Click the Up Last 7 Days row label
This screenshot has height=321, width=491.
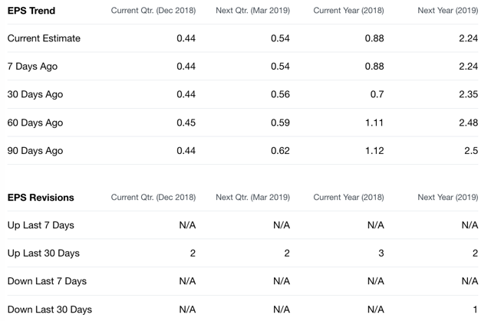pos(41,225)
